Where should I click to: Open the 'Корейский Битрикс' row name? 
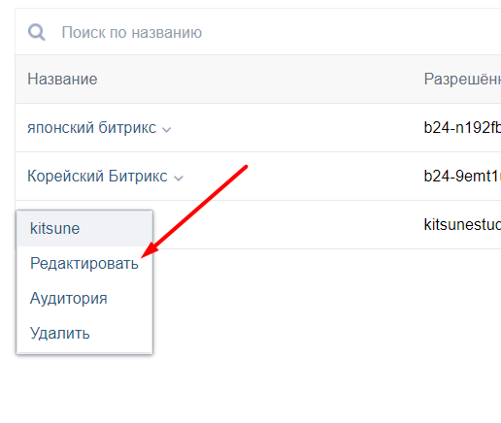pos(97,176)
